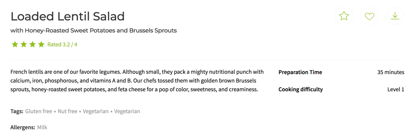Image resolution: width=414 pixels, height=138 pixels.
Task: Click the "35 minutes" value
Action: [391, 72]
